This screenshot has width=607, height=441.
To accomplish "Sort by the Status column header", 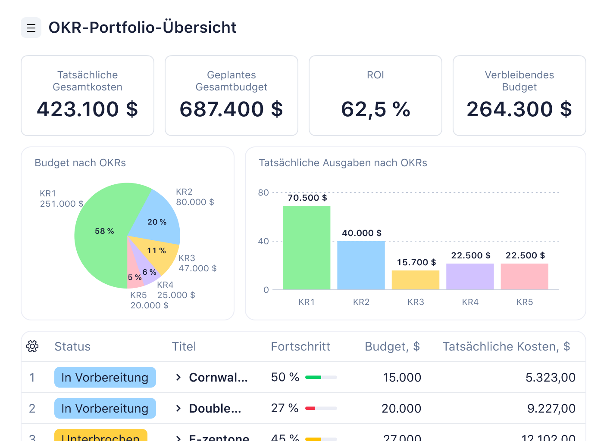I will 72,346.
